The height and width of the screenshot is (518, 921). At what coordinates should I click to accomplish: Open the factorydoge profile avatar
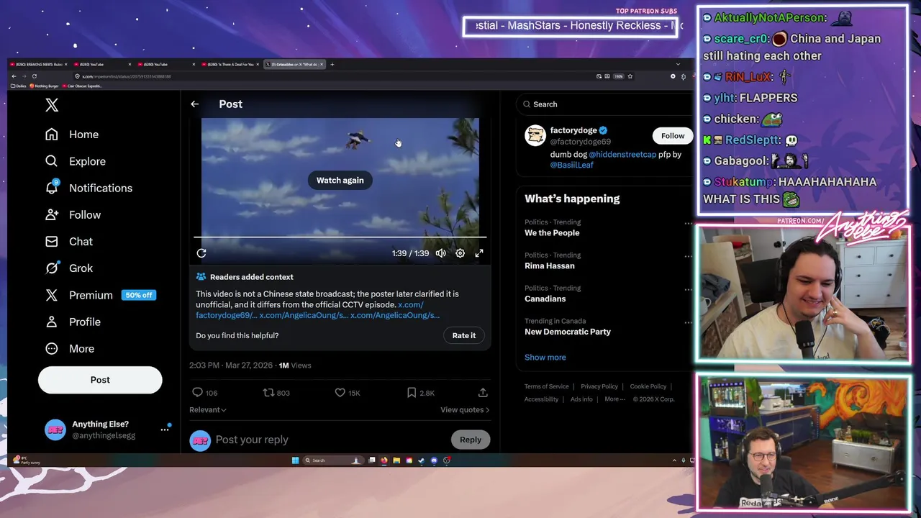pyautogui.click(x=535, y=135)
